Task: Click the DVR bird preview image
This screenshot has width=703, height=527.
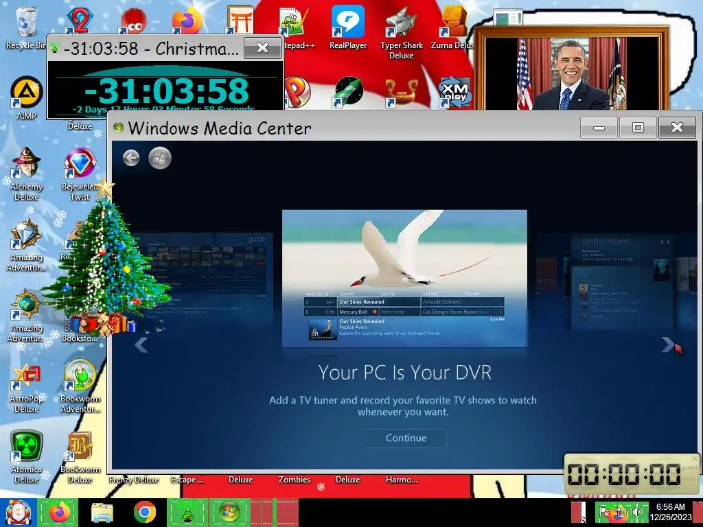Action: pos(404,279)
